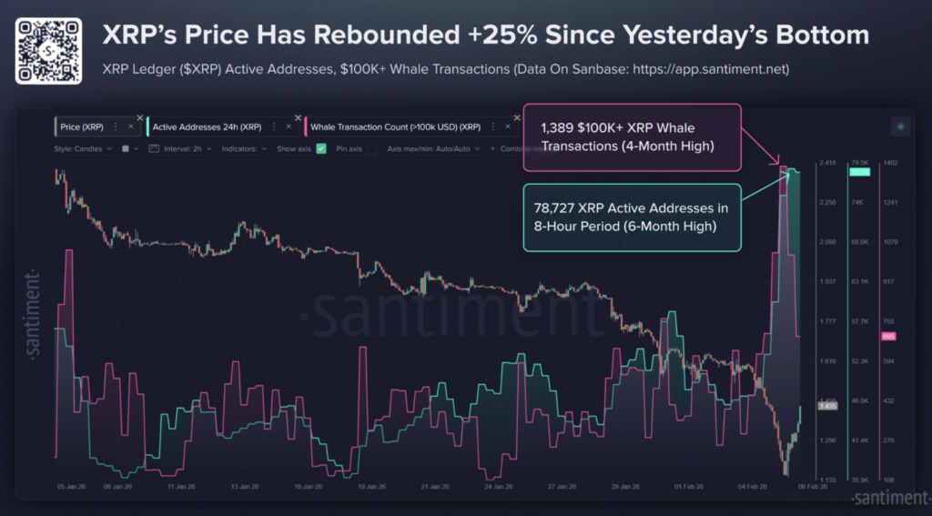This screenshot has width=932, height=516.
Task: Disable the Show axis checkbox
Action: point(321,148)
